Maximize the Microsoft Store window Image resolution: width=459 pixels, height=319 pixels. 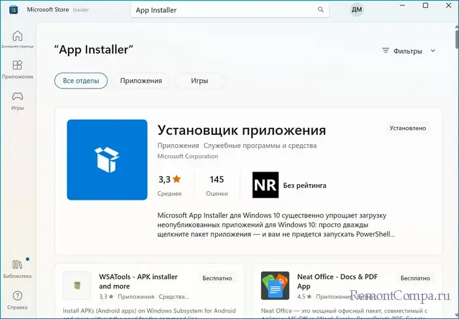coord(426,6)
